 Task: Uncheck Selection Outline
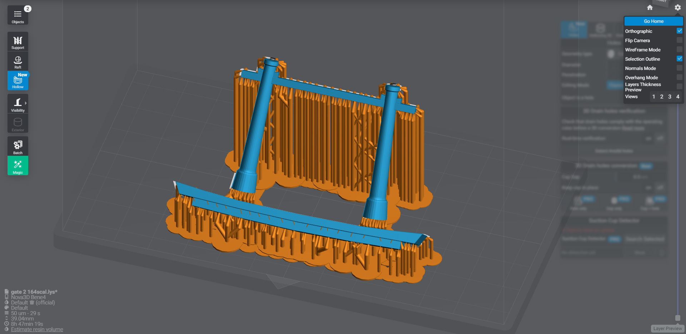[x=680, y=59]
